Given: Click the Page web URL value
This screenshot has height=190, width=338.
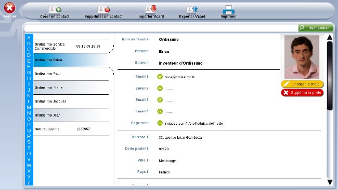Looking at the screenshot, I should [x=193, y=123].
